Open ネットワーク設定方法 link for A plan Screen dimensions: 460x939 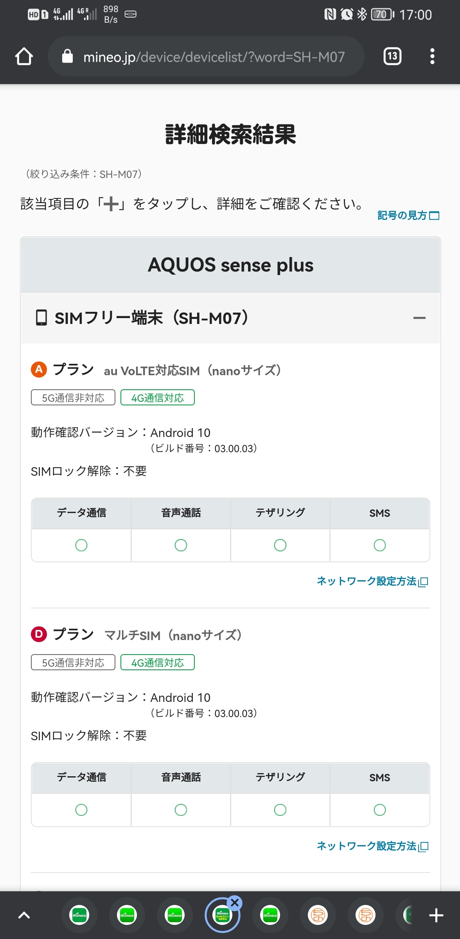[372, 581]
